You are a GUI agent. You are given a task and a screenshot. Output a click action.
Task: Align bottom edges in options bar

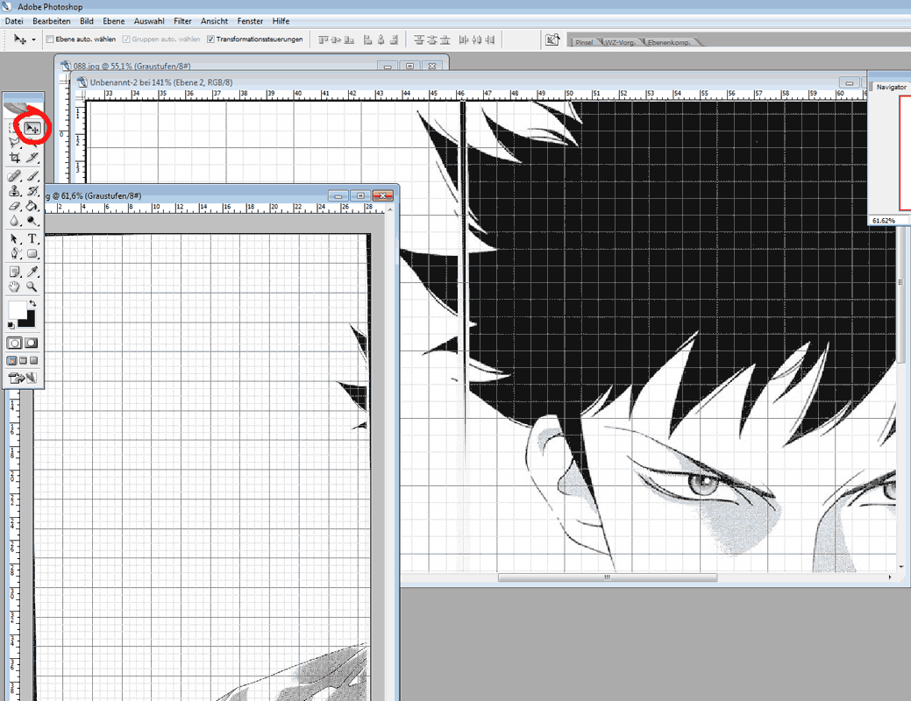pyautogui.click(x=349, y=39)
